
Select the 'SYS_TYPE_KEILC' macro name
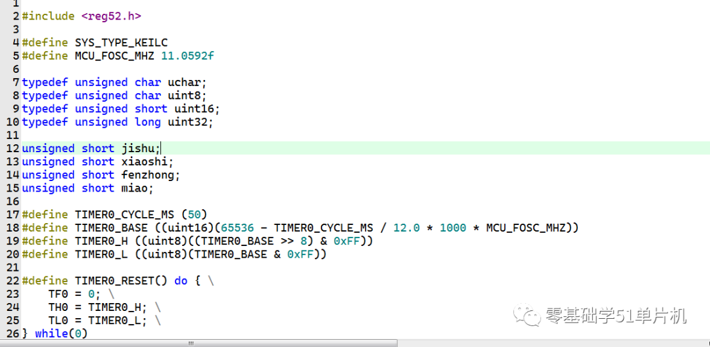pyautogui.click(x=122, y=43)
